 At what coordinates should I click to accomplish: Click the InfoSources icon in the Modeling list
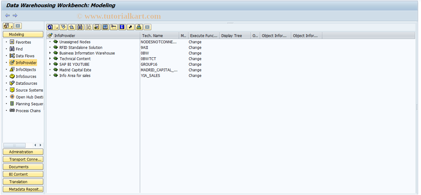point(12,76)
